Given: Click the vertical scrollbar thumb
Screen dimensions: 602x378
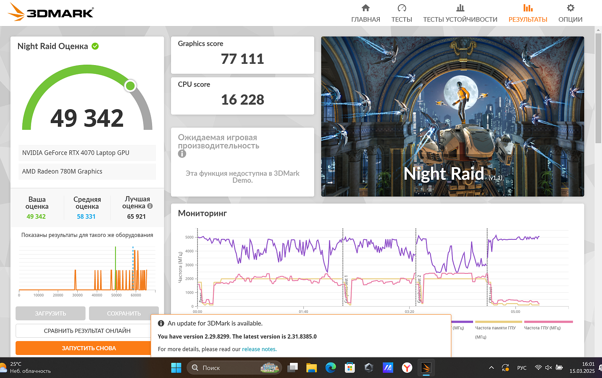Looking at the screenshot, I should click(598, 88).
